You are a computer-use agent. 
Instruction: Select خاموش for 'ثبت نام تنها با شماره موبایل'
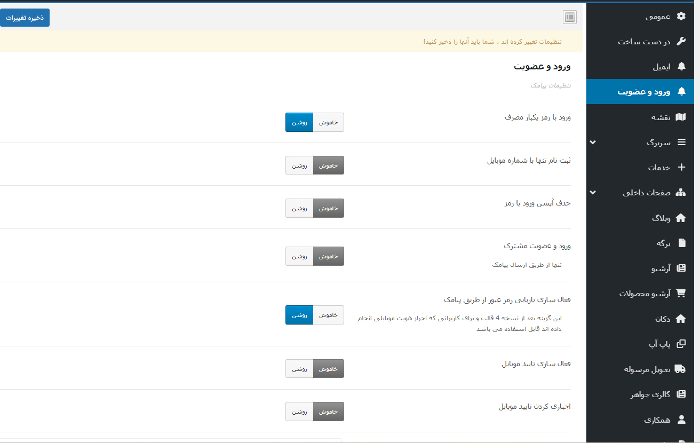coord(329,165)
